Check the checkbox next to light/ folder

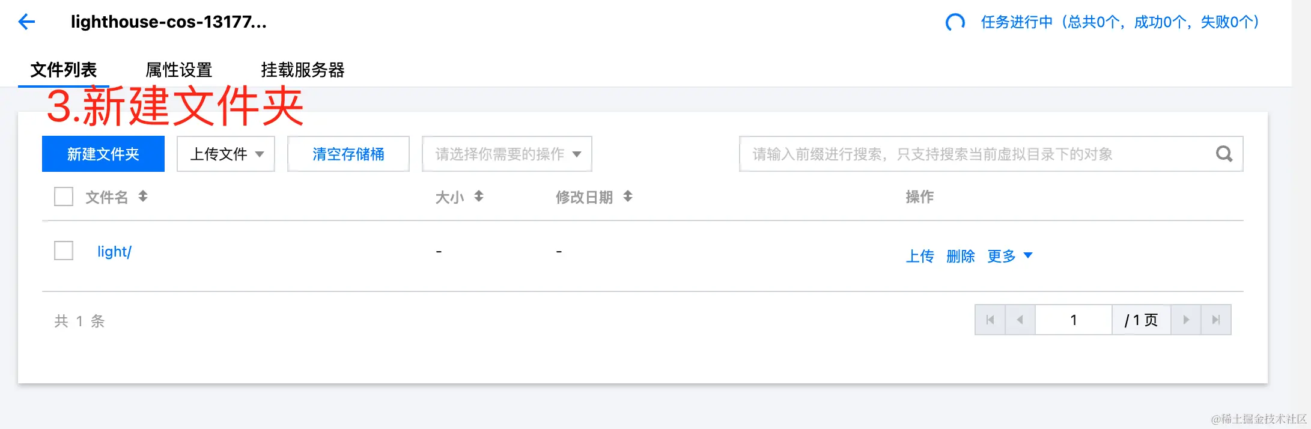[63, 251]
